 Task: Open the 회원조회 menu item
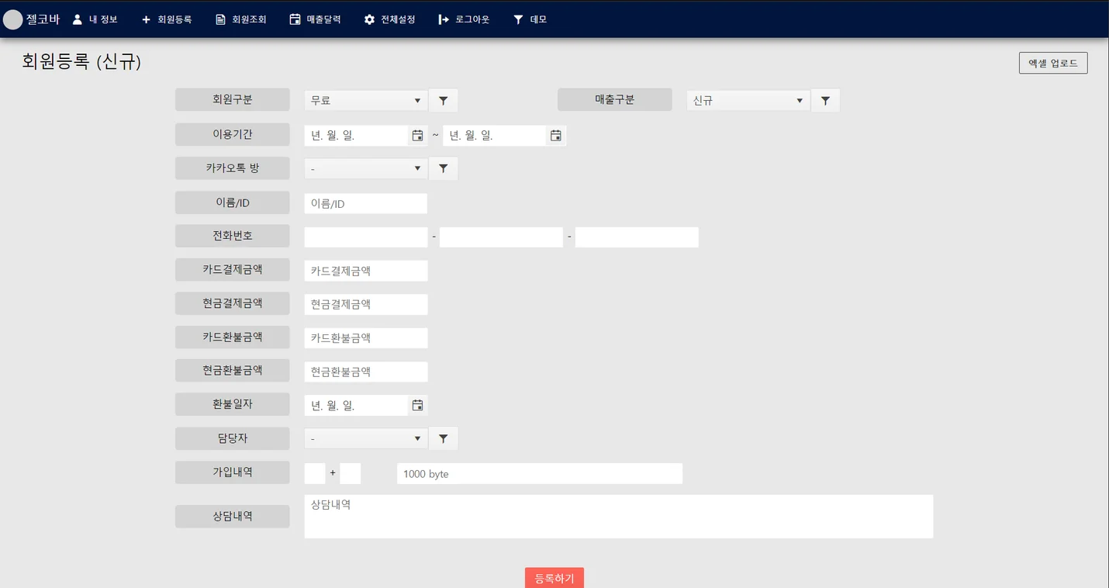tap(240, 19)
